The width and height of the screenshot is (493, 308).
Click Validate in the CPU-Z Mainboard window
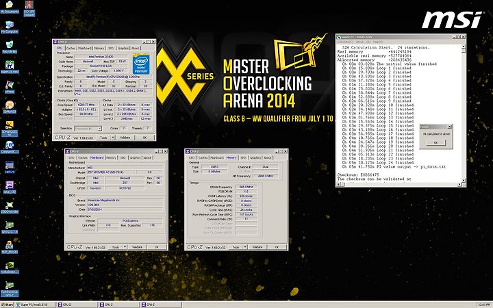(137, 247)
